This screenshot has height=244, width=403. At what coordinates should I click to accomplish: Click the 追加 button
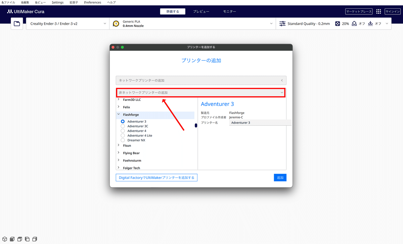280,178
